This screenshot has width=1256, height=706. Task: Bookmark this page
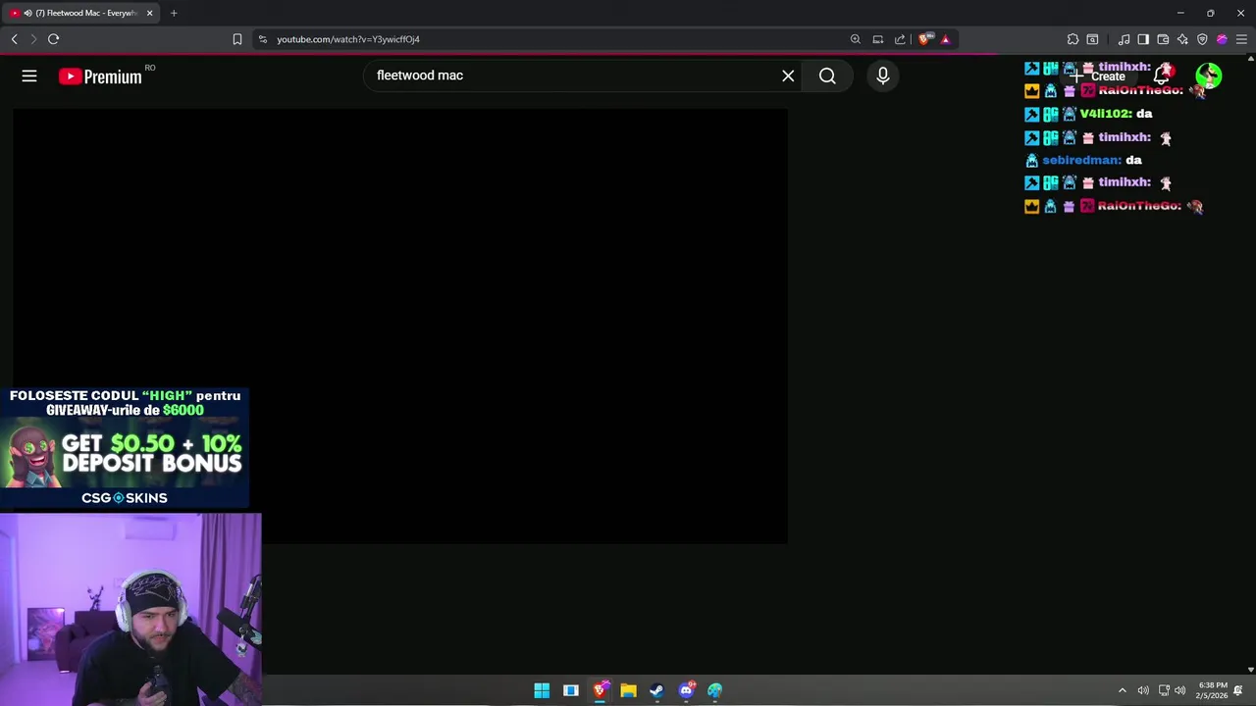pos(236,39)
